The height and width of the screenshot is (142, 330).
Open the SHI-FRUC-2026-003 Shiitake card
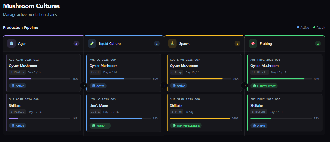coord(285,106)
